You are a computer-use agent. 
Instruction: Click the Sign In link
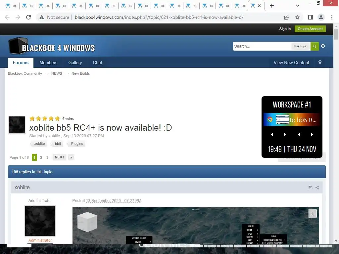(285, 29)
